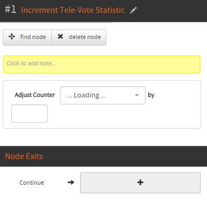
Task: Click the dropdown caret in counter selector
Action: (137, 95)
